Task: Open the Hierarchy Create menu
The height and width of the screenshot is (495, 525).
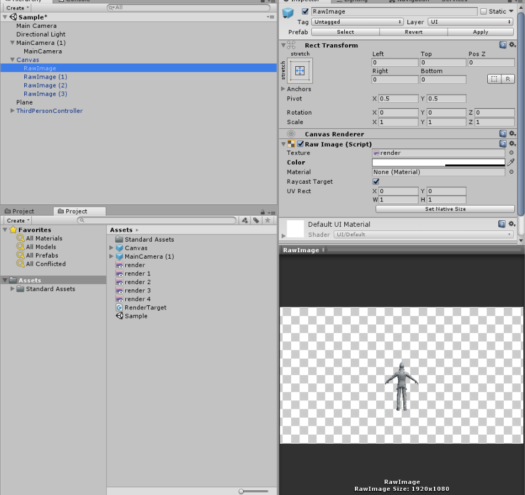Action: (17, 8)
